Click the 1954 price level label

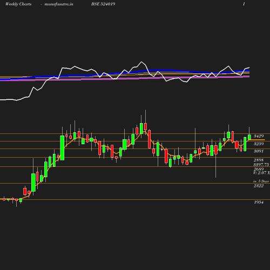(x=259, y=202)
